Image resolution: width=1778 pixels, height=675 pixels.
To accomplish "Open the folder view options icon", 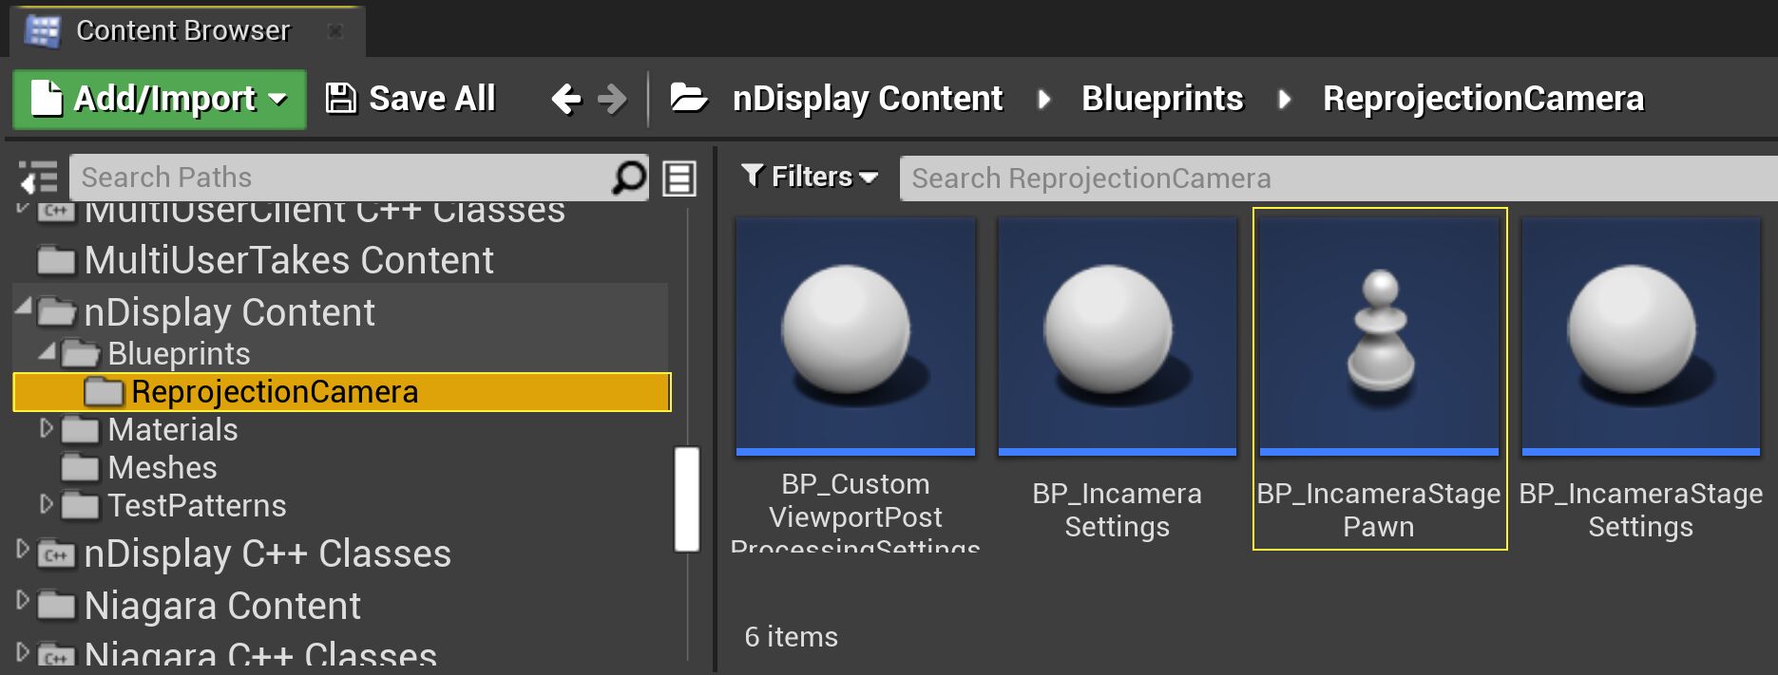I will [679, 178].
